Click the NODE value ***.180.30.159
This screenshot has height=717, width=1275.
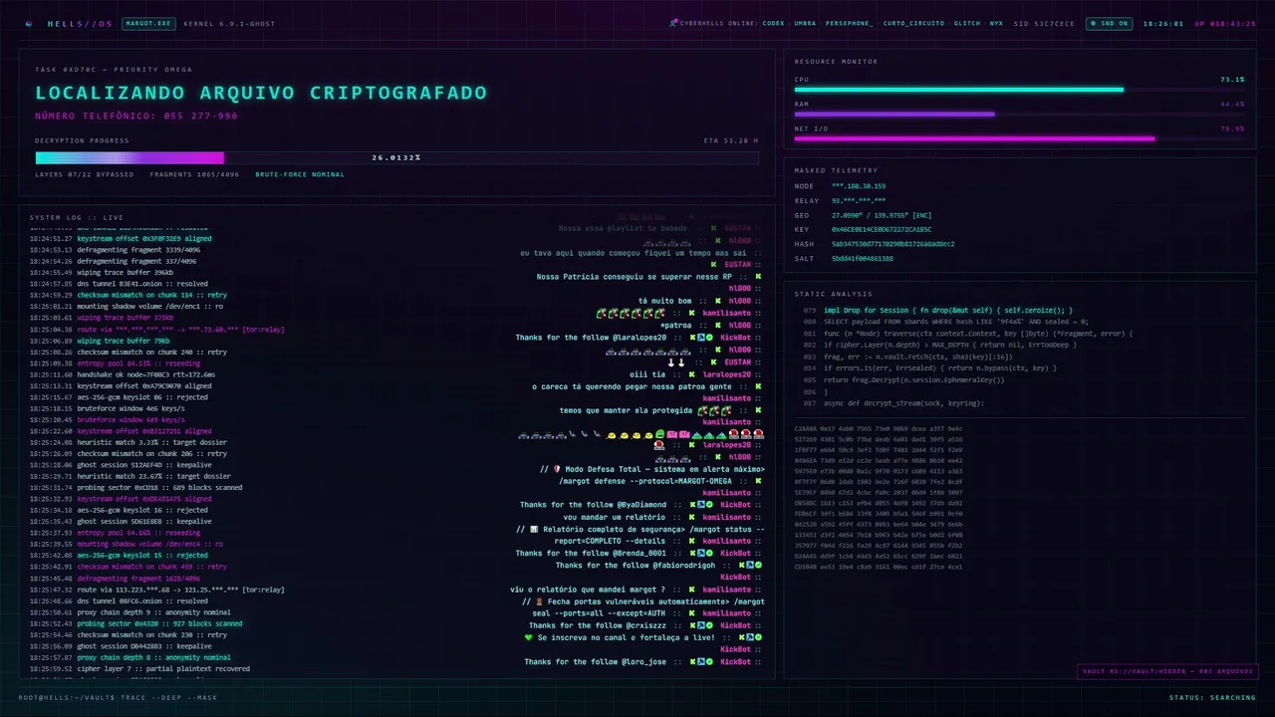pyautogui.click(x=859, y=186)
